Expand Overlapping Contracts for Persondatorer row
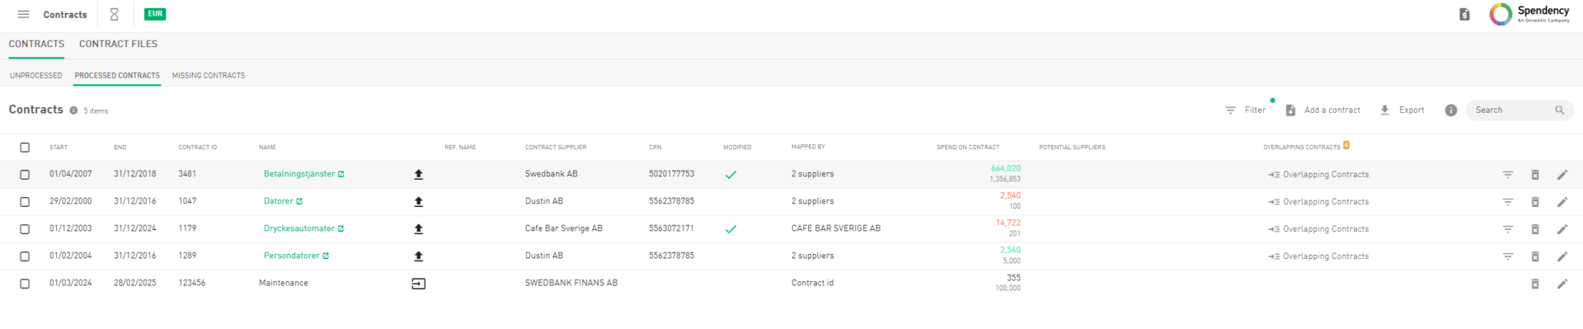Image resolution: width=1583 pixels, height=329 pixels. (1318, 256)
